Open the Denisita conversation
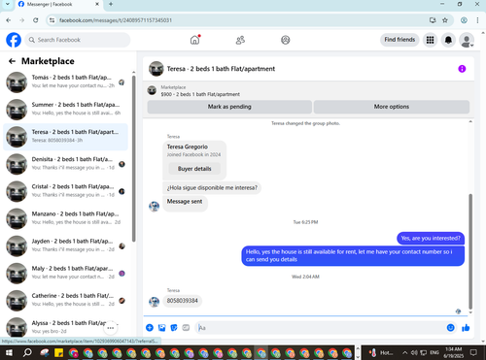Image resolution: width=486 pixels, height=360 pixels. click(65, 164)
